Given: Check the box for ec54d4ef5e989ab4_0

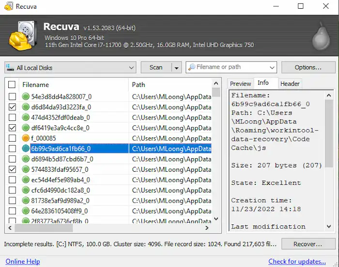Looking at the screenshot, I should [12, 180].
